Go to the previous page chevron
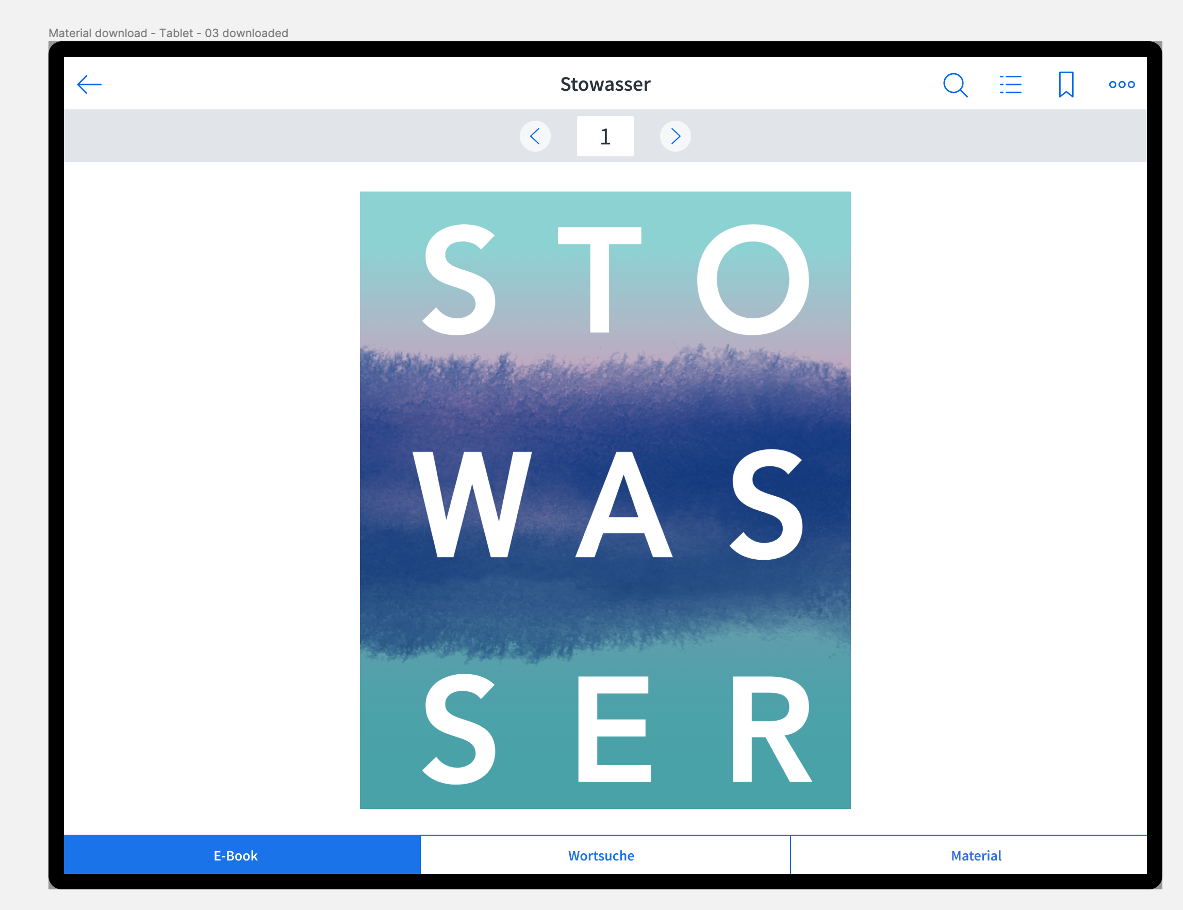1183x910 pixels. tap(535, 136)
